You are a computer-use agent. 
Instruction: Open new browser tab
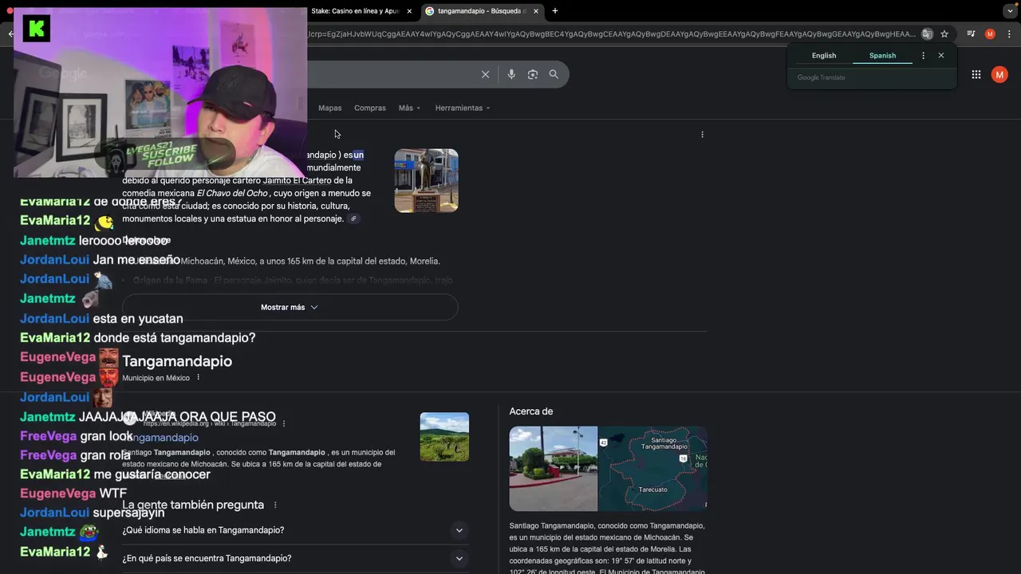(555, 11)
